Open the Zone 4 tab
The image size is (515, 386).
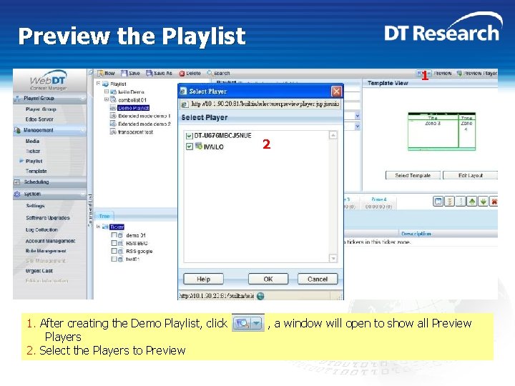(378, 202)
